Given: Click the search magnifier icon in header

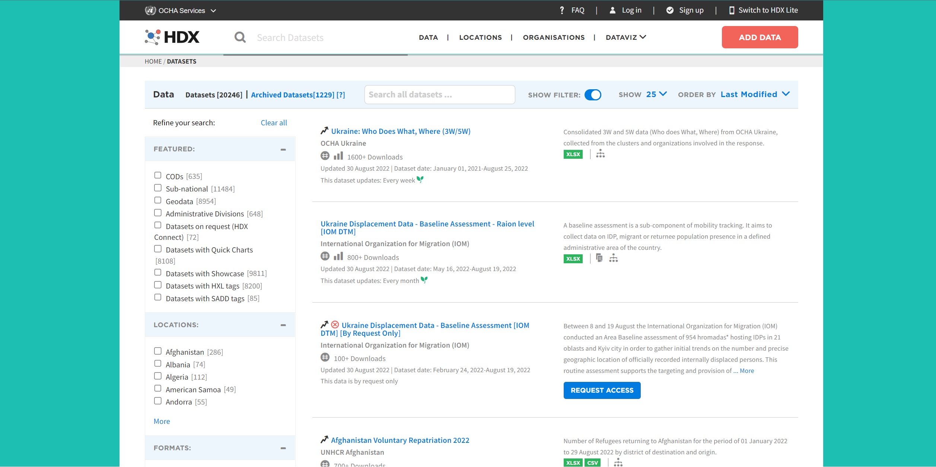Looking at the screenshot, I should (240, 37).
